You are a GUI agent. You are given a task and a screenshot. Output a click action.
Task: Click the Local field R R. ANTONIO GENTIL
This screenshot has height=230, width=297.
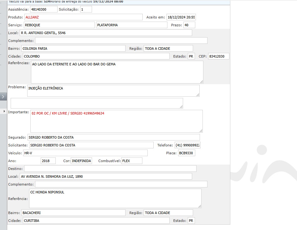click(106, 33)
